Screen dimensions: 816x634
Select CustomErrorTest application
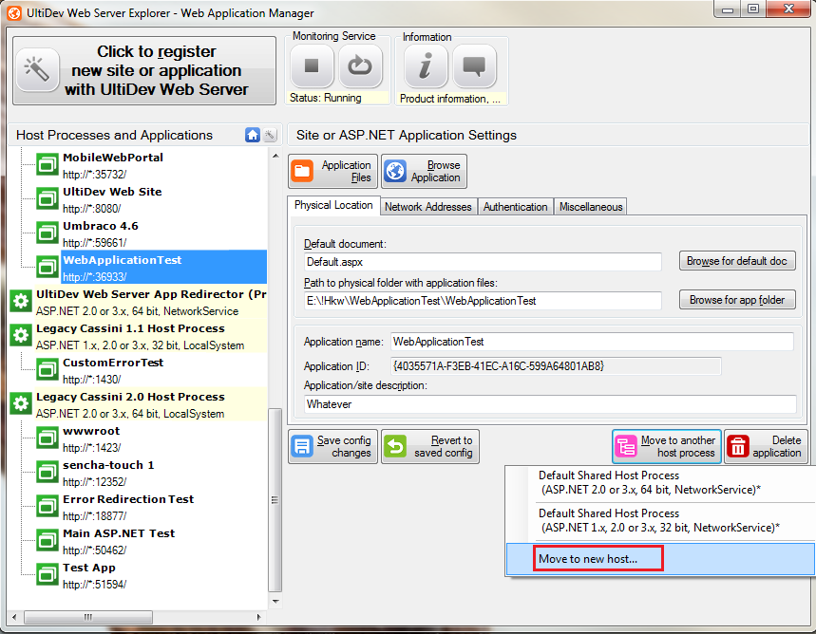(113, 370)
